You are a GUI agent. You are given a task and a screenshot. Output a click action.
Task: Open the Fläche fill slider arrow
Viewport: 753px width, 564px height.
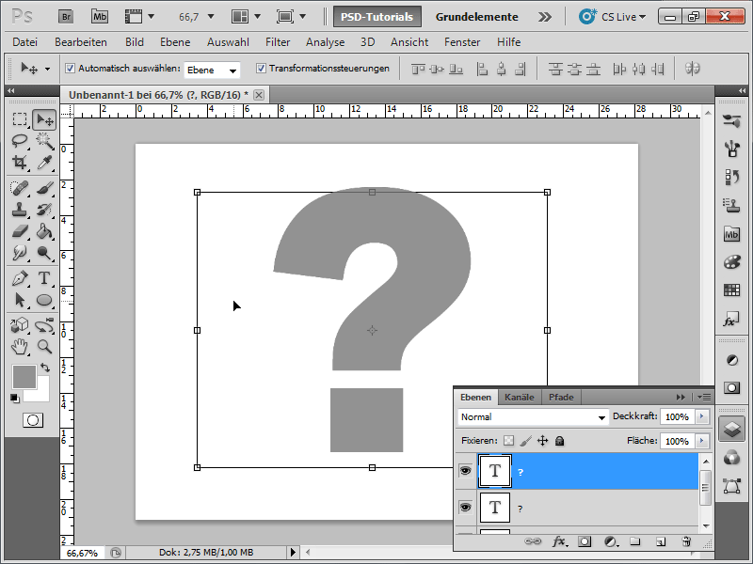[x=701, y=441]
